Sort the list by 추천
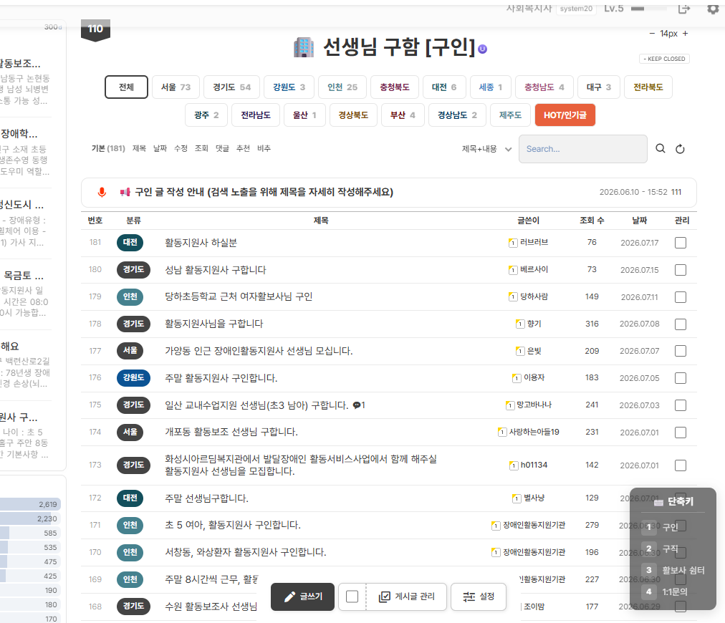The image size is (725, 623). coord(243,148)
